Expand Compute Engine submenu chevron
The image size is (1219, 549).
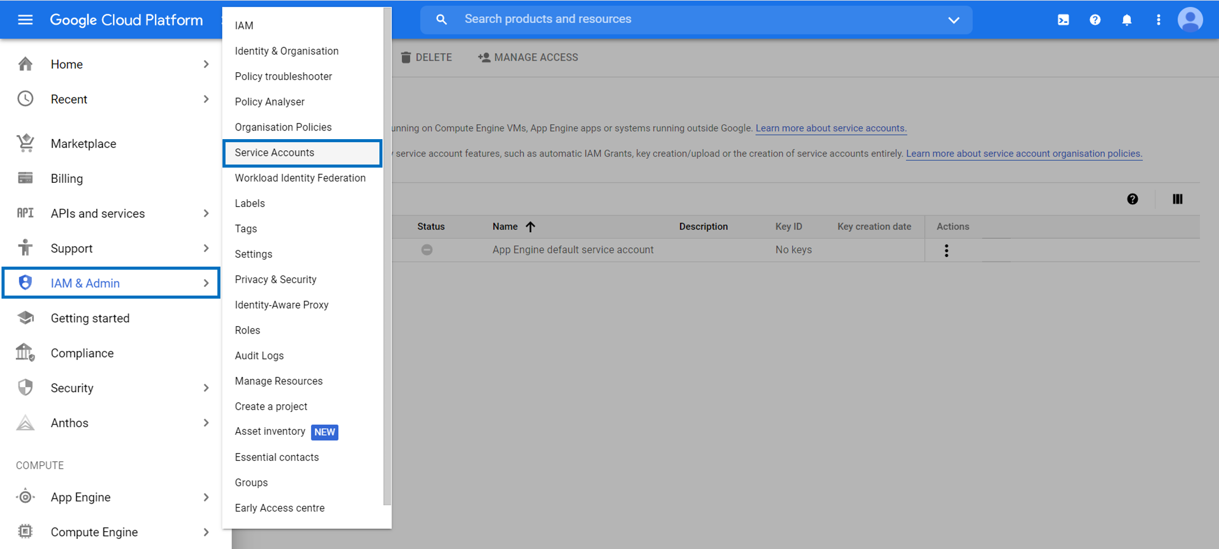pyautogui.click(x=206, y=532)
